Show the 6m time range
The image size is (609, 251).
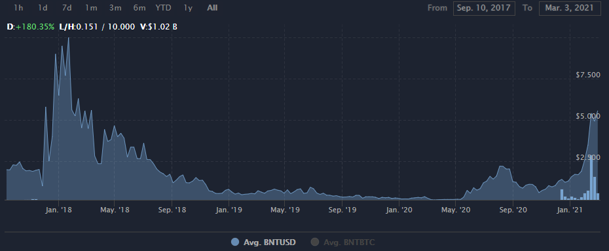(x=139, y=8)
